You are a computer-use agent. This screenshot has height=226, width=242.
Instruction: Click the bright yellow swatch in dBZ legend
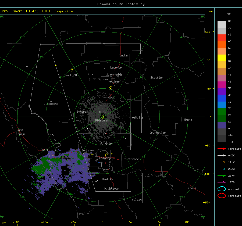(222, 58)
